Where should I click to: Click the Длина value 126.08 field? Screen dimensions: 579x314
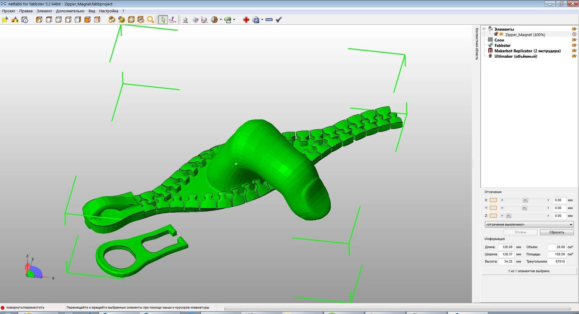pos(506,247)
